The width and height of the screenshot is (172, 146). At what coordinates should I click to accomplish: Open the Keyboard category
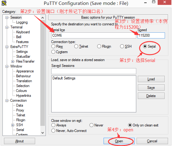click(x=23, y=32)
